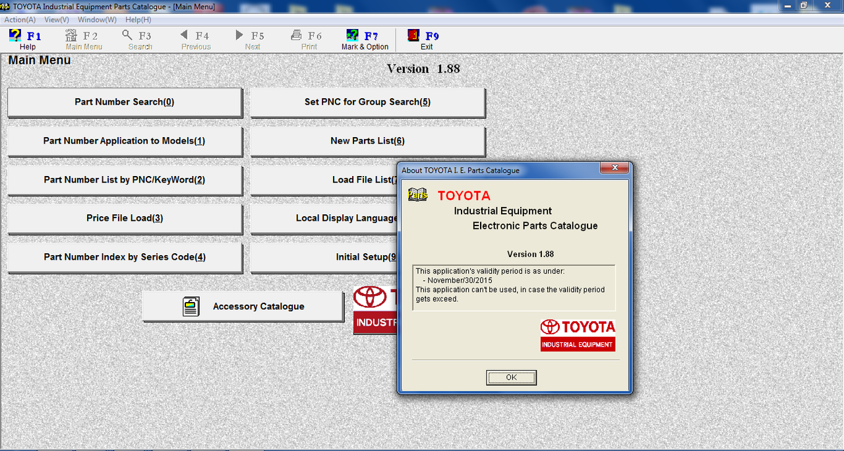This screenshot has width=844, height=451.
Task: Open the View(V) menu
Action: [x=57, y=20]
